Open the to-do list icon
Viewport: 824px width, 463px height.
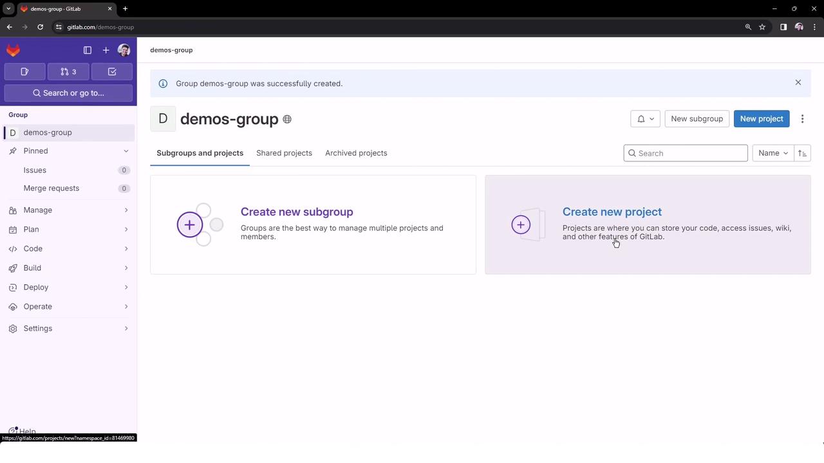(x=112, y=72)
